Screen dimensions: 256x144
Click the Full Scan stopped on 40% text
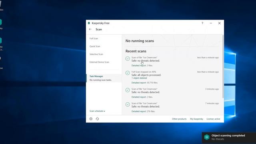pyautogui.click(x=144, y=72)
